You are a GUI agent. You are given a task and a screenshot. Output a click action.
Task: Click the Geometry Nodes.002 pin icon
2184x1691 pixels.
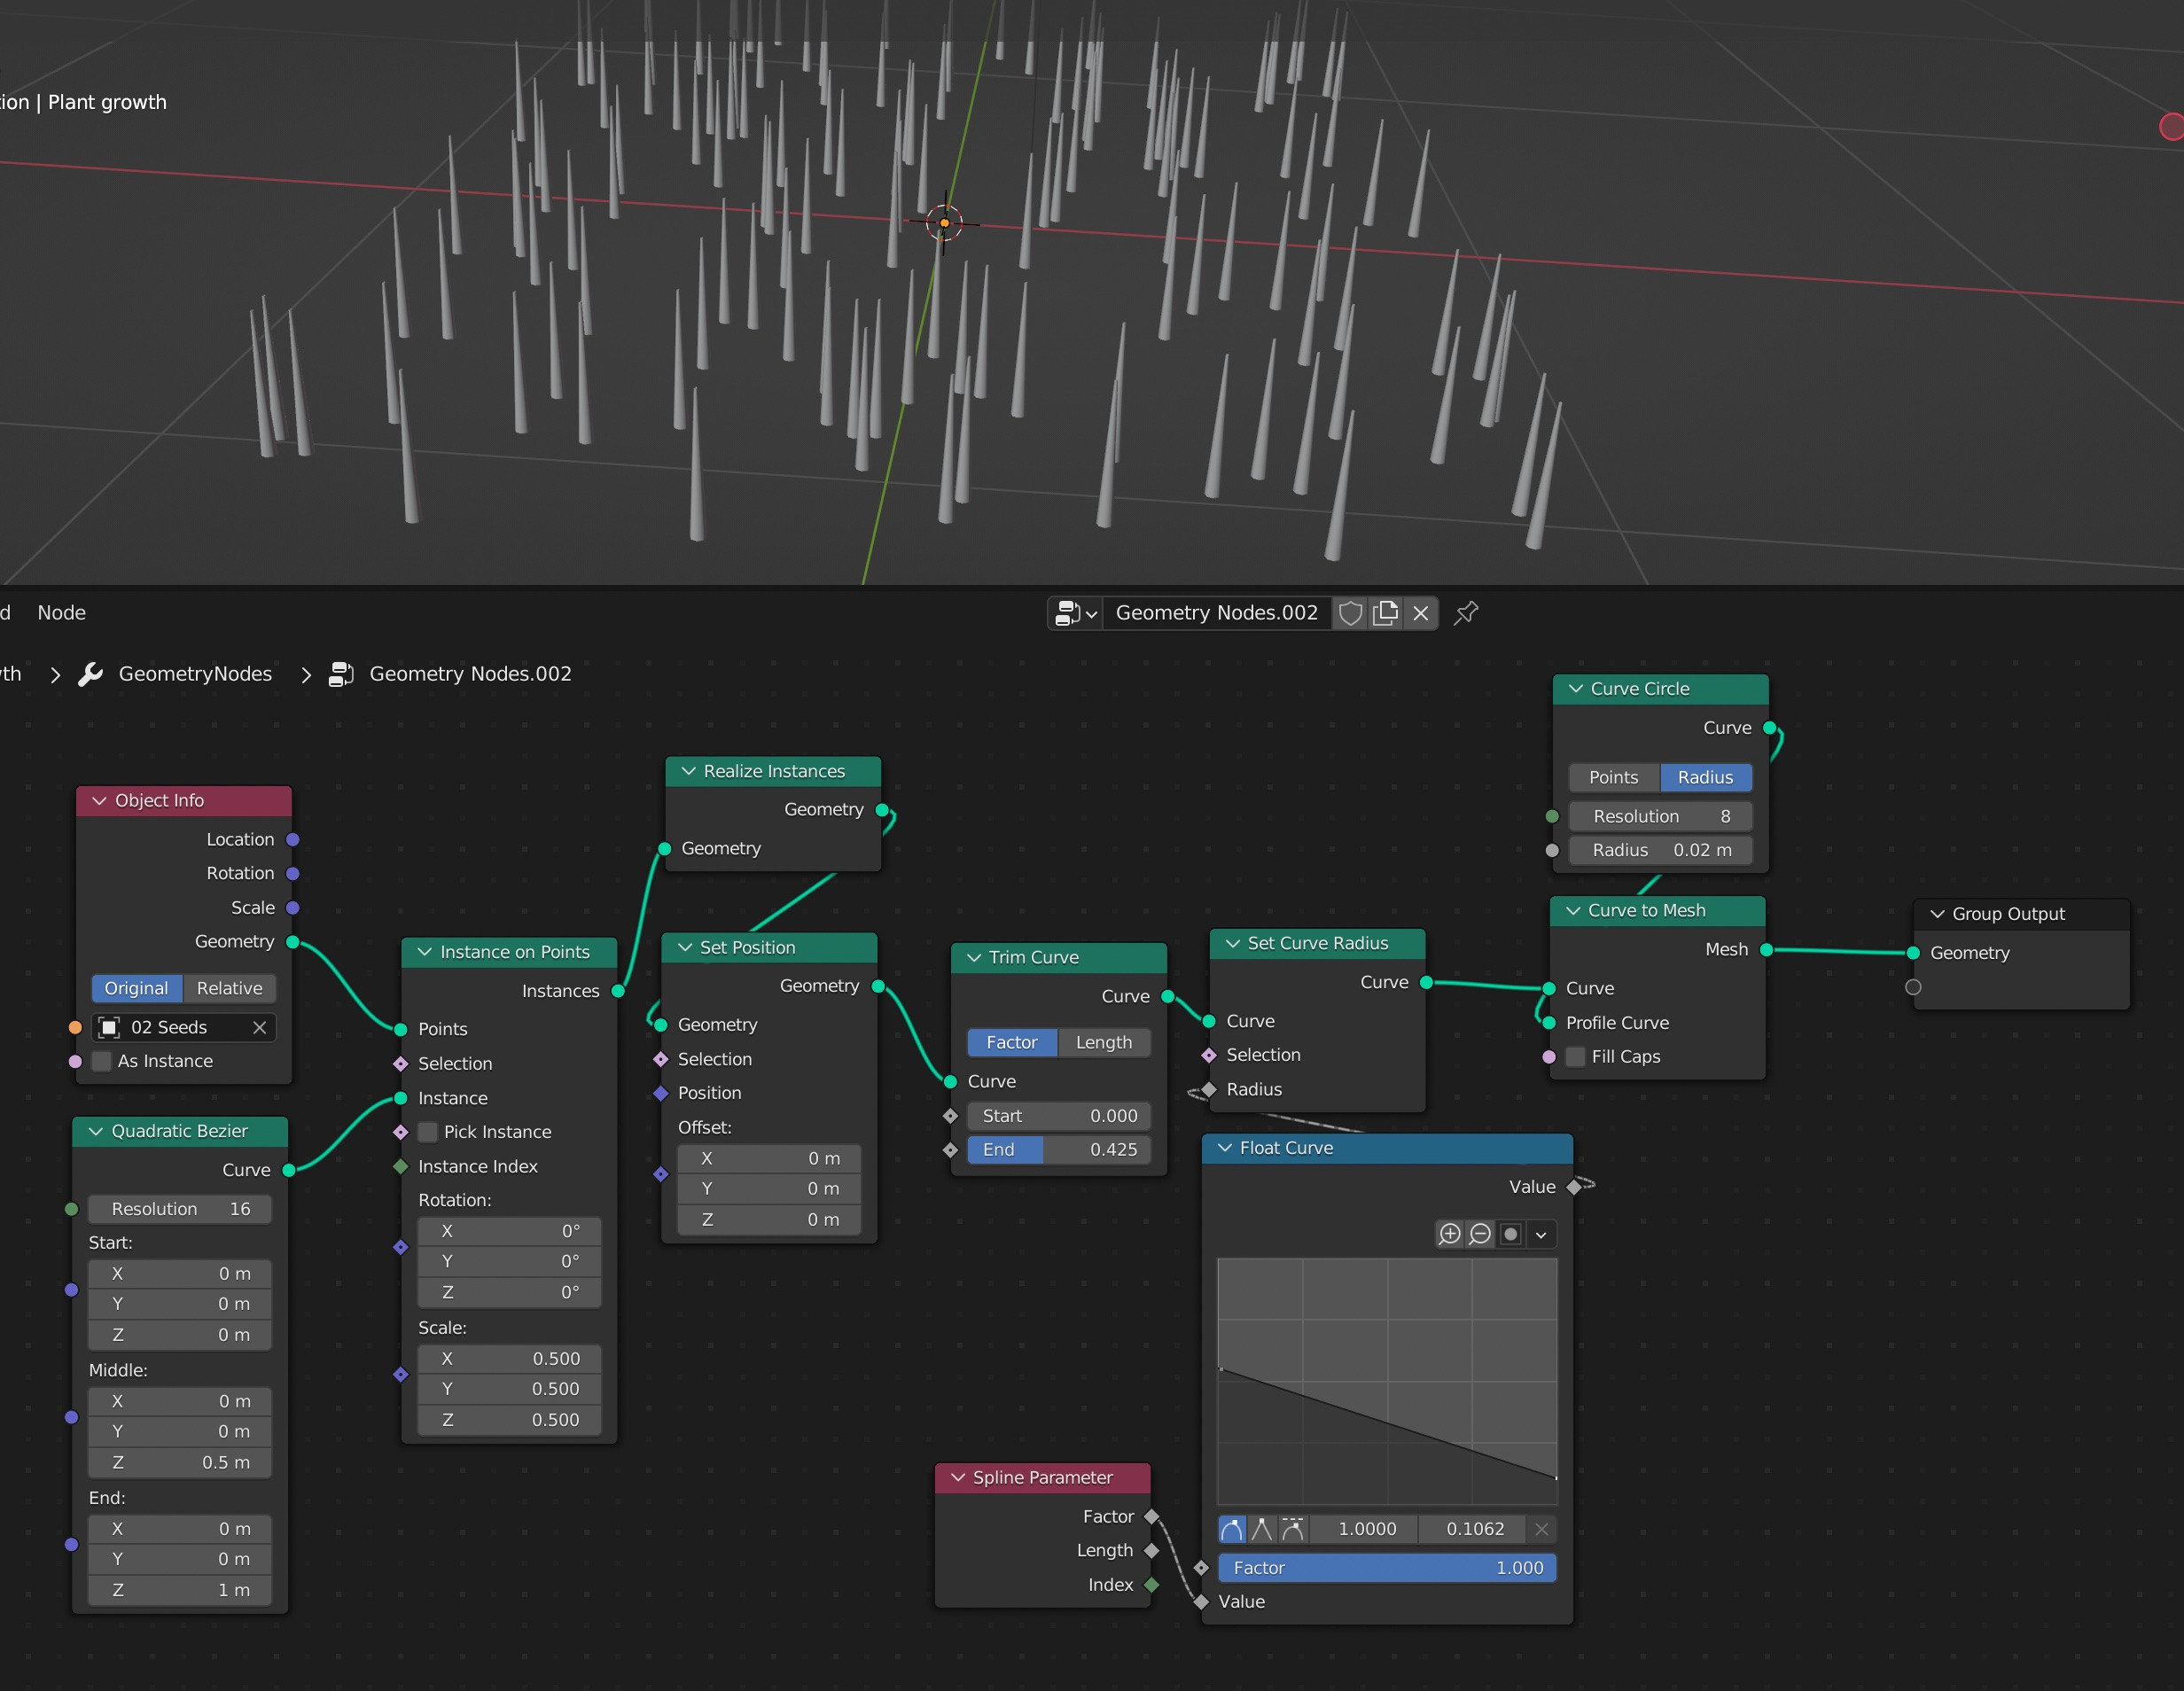click(1473, 612)
